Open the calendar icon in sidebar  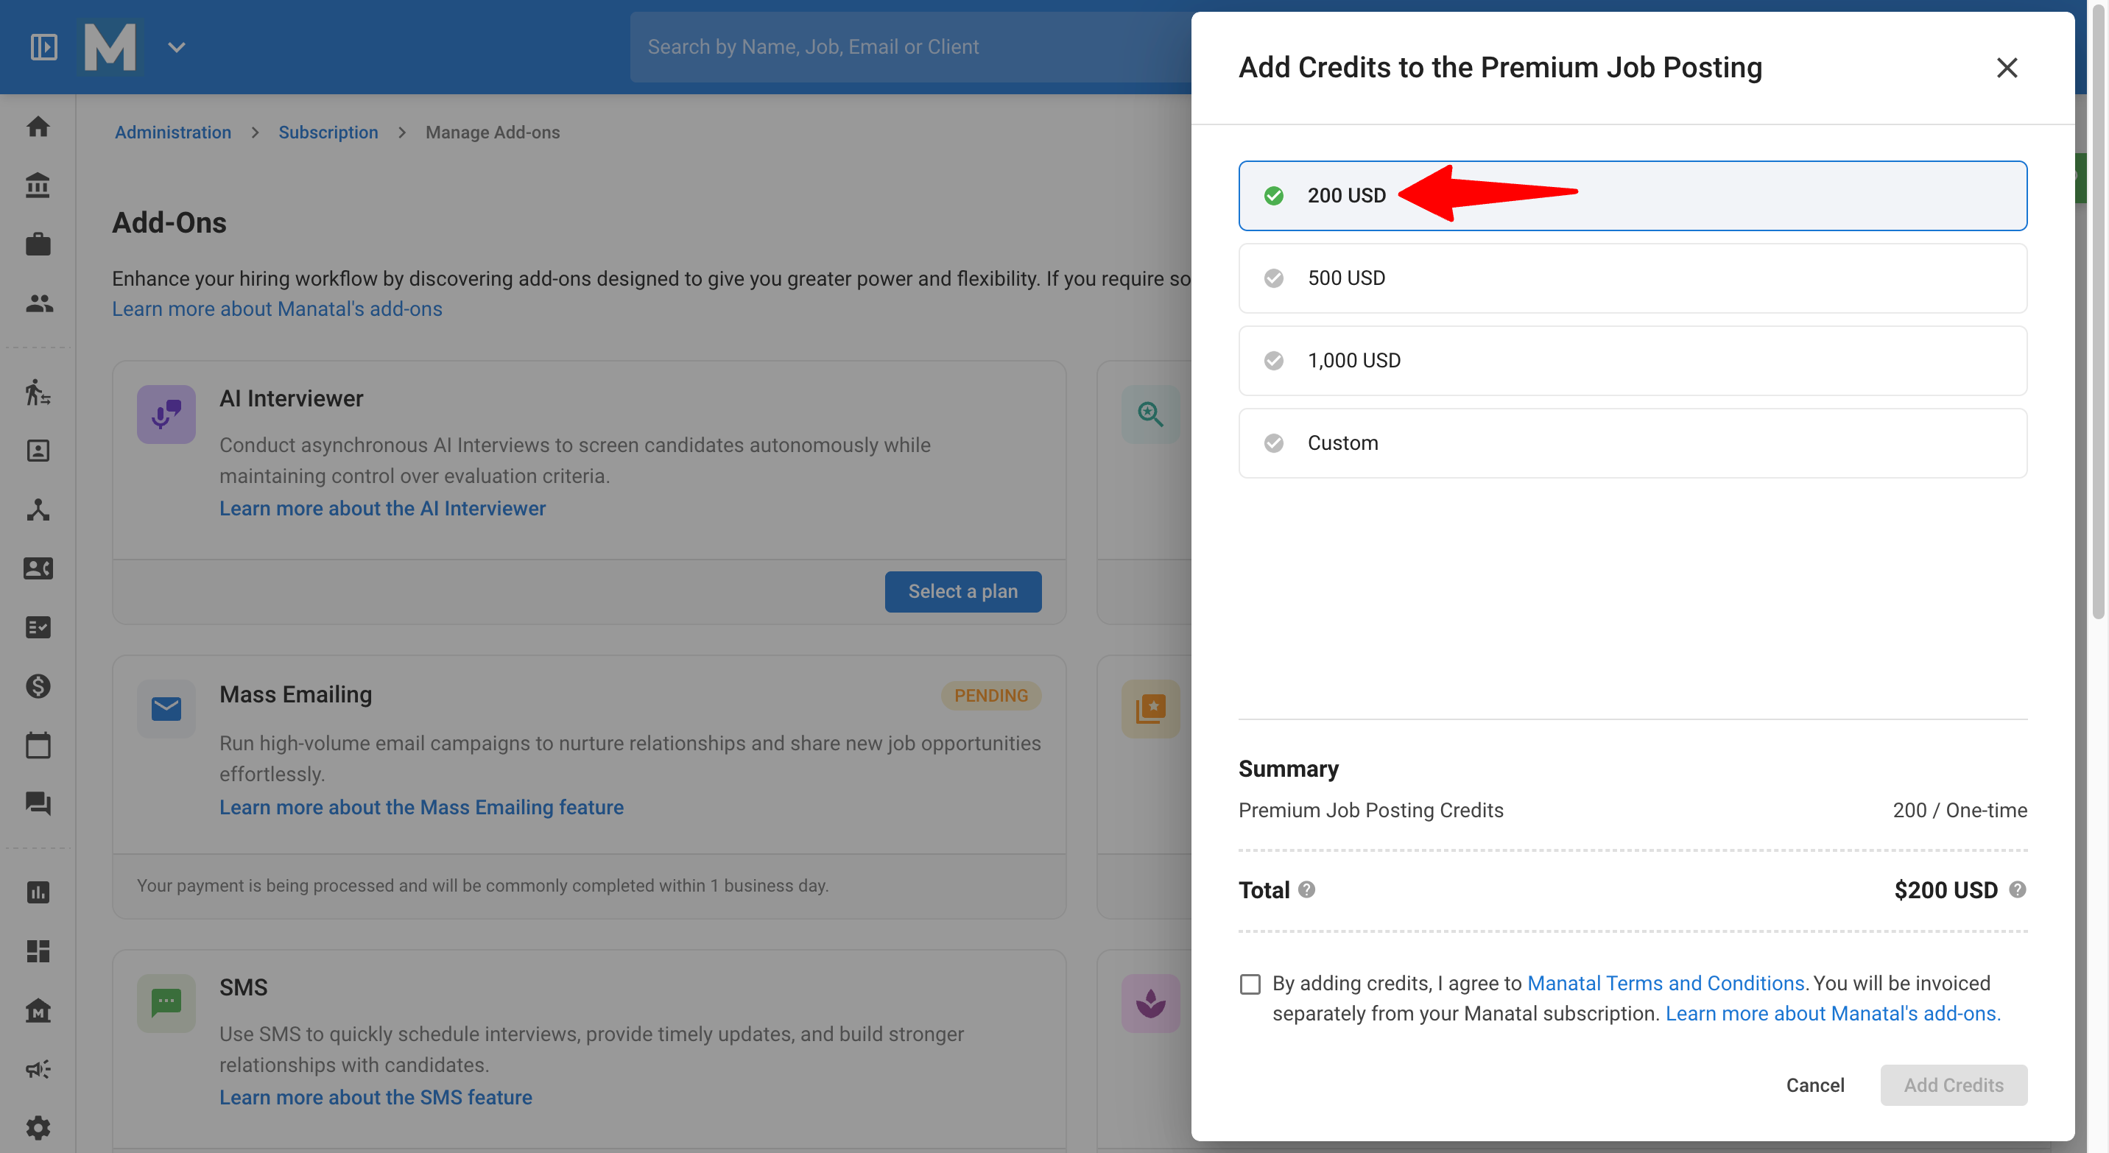tap(38, 744)
